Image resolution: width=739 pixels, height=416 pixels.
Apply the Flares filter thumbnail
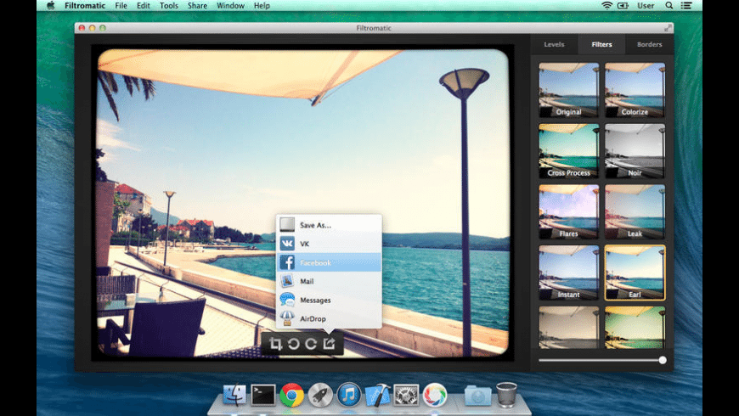568,211
